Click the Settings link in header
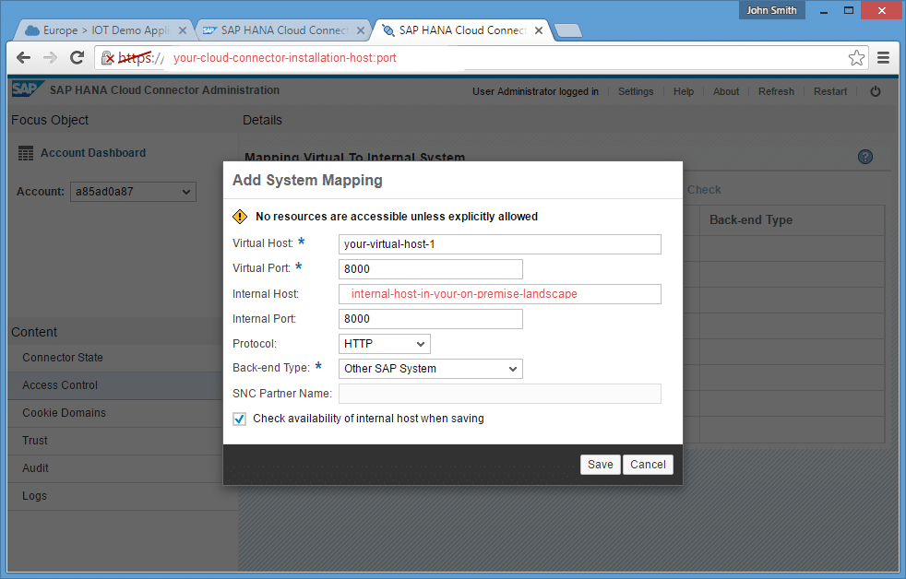 tap(636, 91)
